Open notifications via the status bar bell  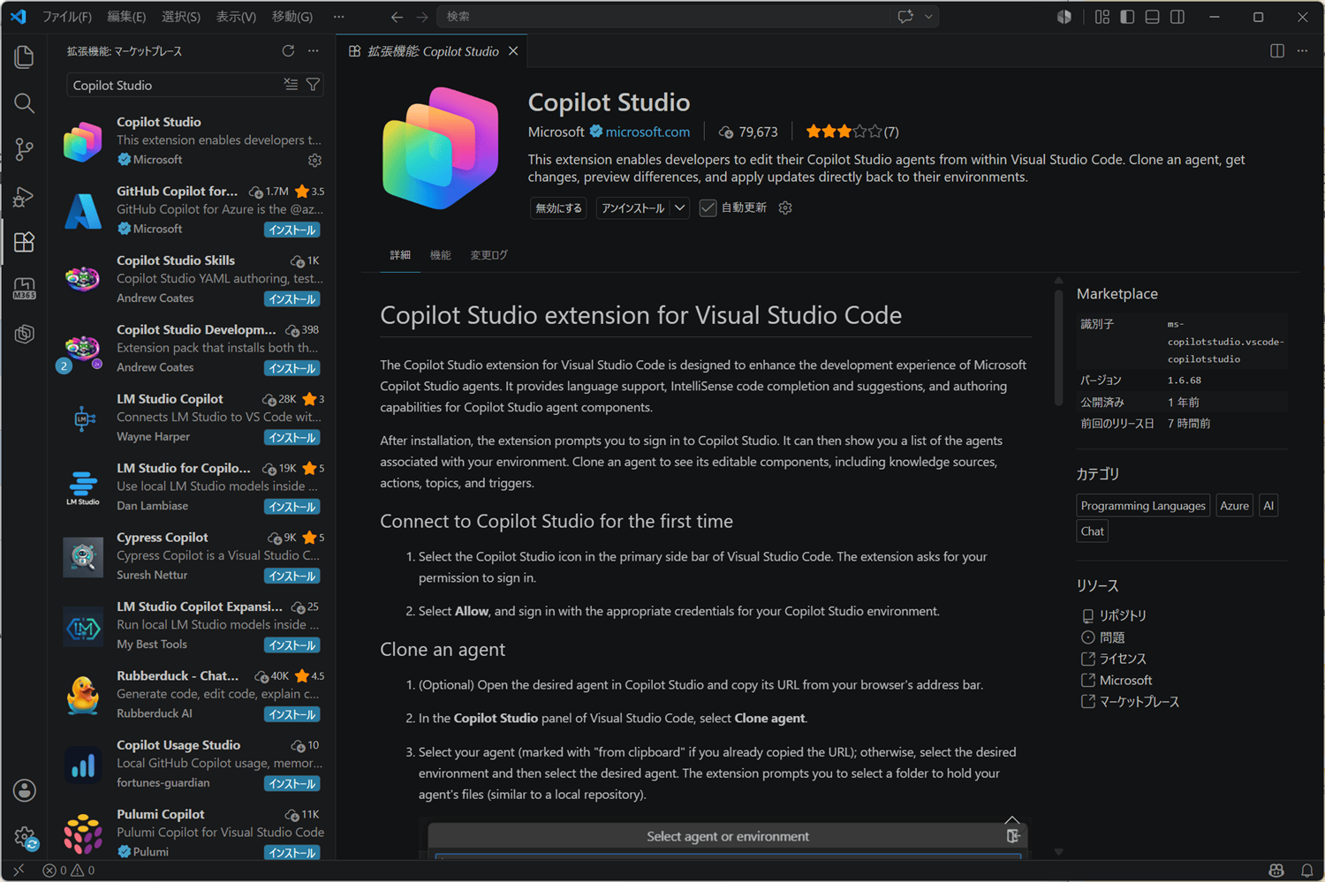click(x=1307, y=871)
